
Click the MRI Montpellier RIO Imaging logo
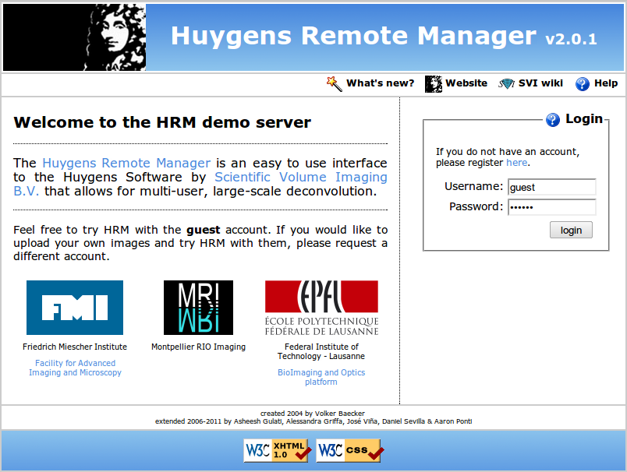click(x=198, y=308)
